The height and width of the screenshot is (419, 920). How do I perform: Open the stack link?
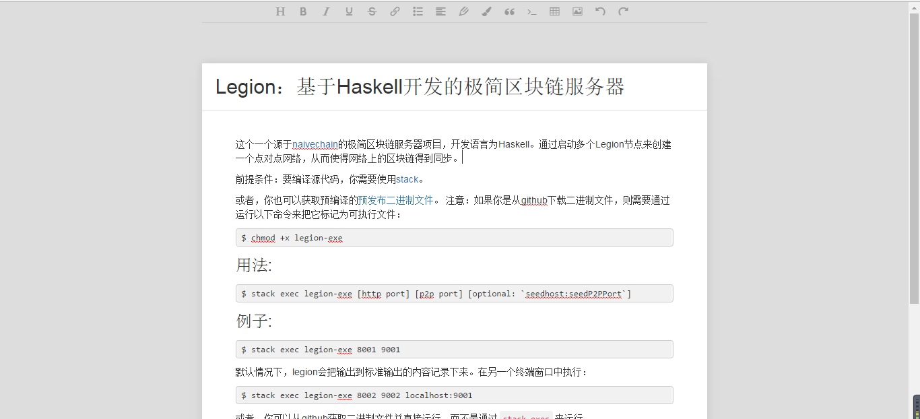[407, 179]
